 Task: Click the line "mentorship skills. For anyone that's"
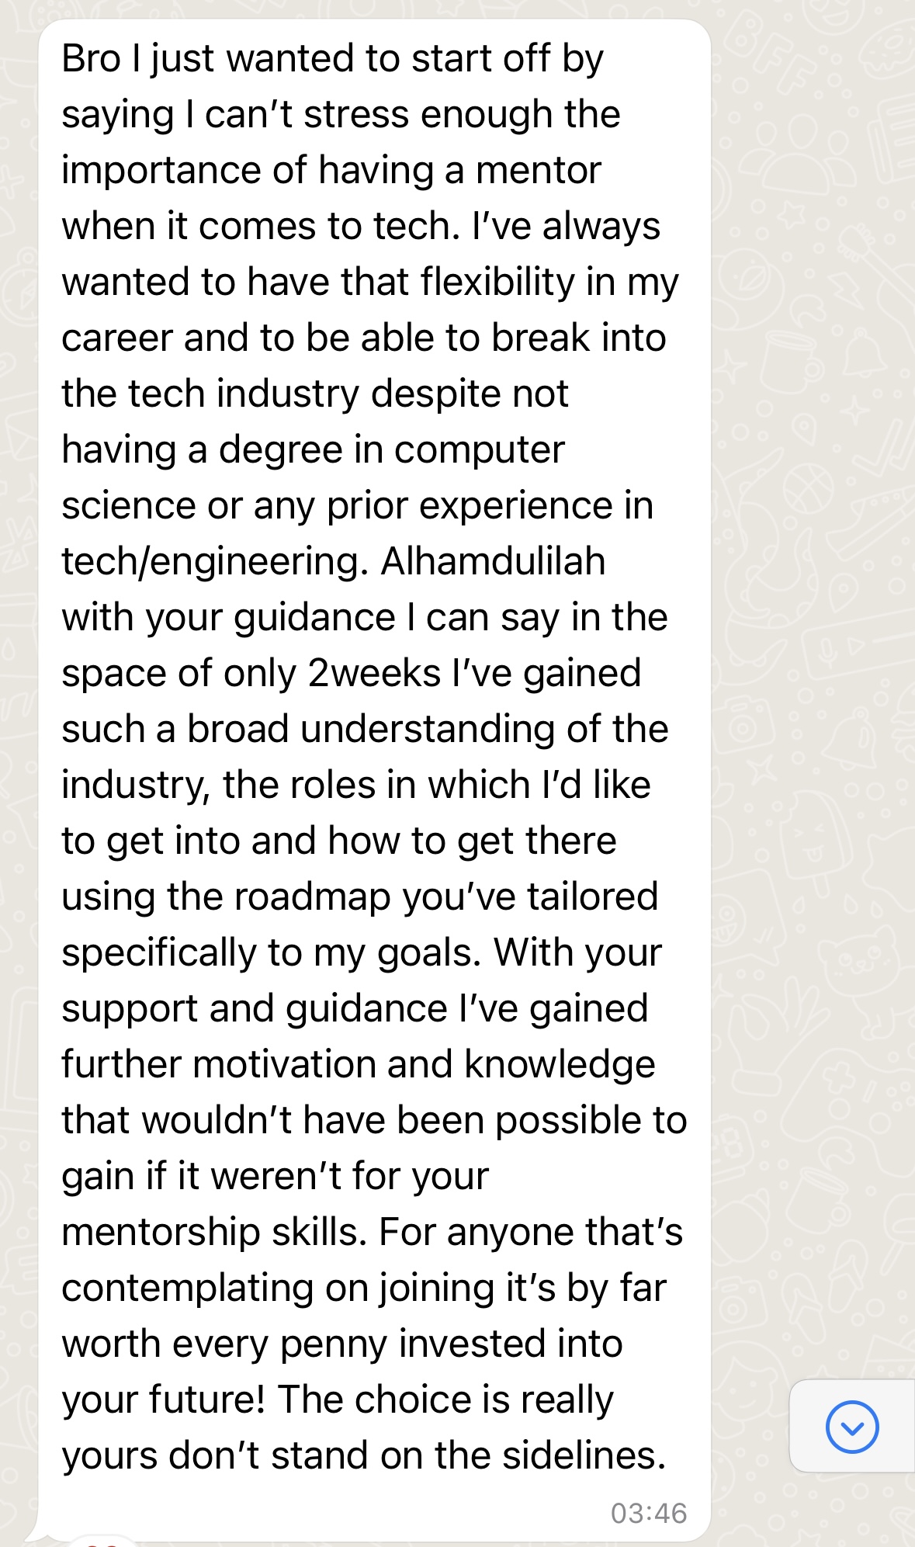[372, 1232]
